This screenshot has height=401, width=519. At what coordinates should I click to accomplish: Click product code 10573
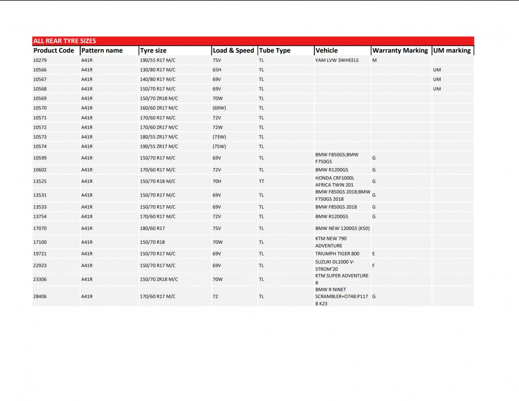(40, 137)
